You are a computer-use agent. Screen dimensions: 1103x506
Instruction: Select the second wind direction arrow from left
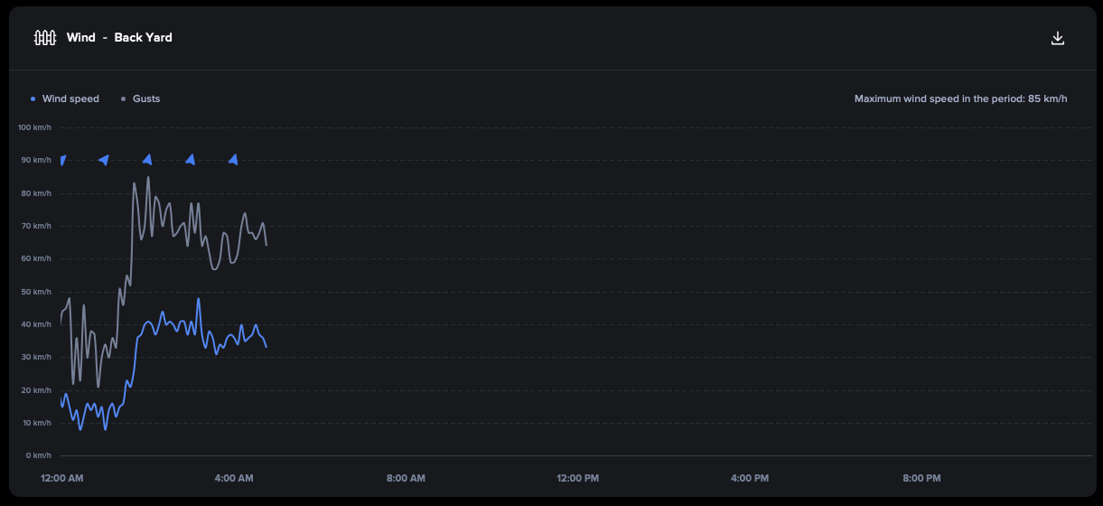[x=104, y=160]
